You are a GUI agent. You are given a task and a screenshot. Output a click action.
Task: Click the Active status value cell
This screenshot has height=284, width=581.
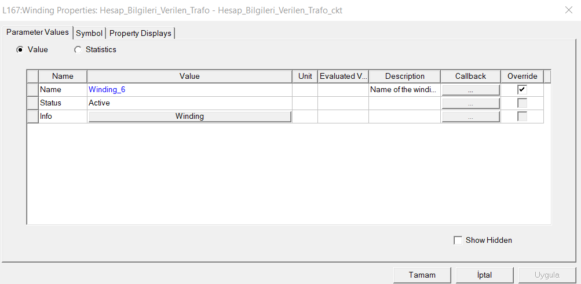pyautogui.click(x=189, y=103)
